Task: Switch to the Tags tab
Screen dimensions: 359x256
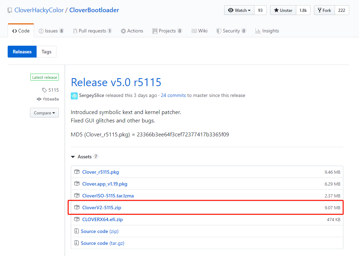Action: (46, 51)
